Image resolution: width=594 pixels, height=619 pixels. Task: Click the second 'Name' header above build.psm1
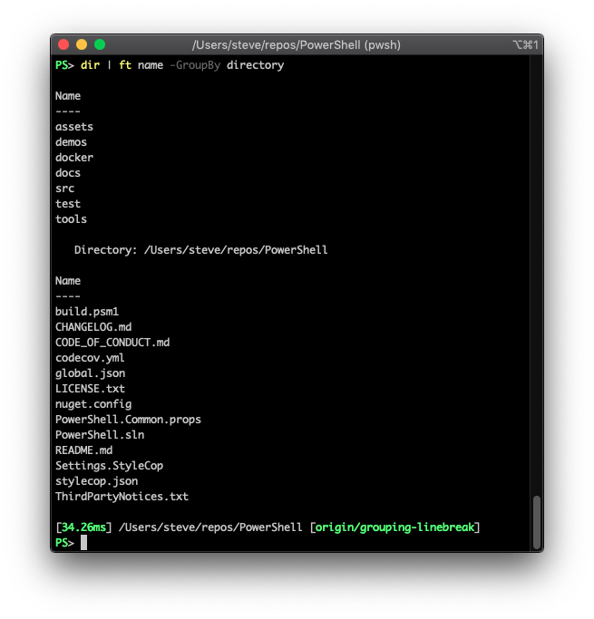(x=68, y=281)
